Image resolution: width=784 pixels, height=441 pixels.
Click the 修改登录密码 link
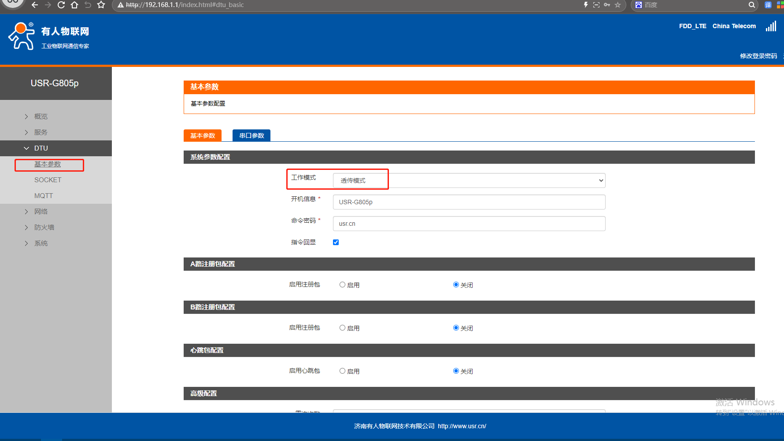pyautogui.click(x=758, y=56)
